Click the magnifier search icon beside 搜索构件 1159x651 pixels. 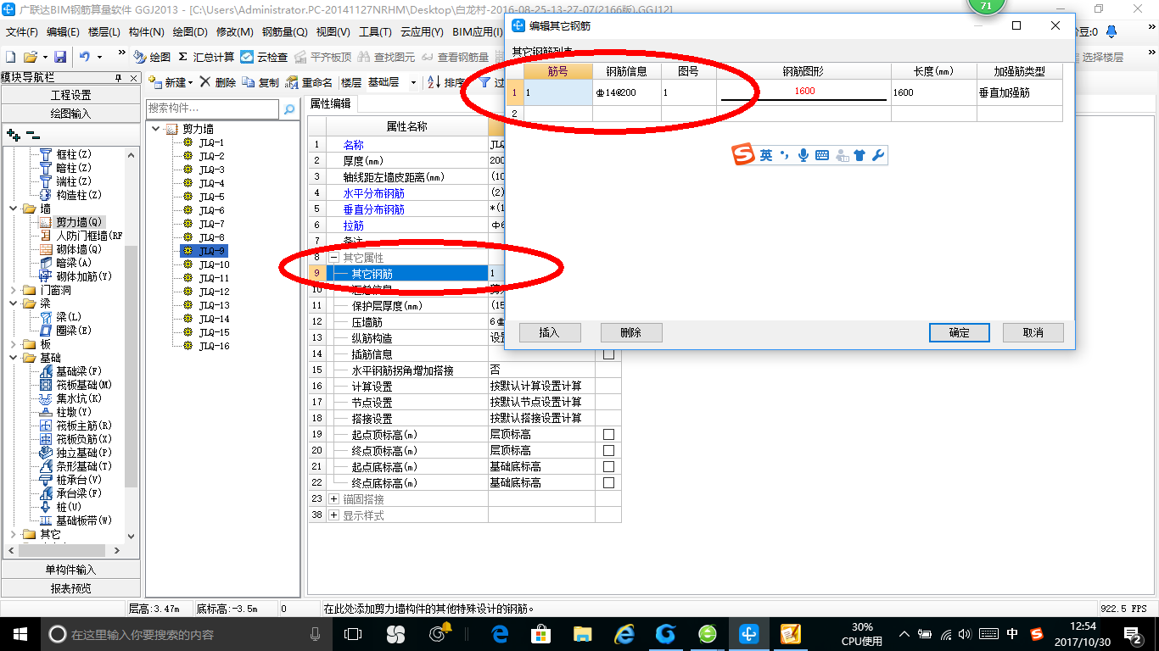coord(289,108)
